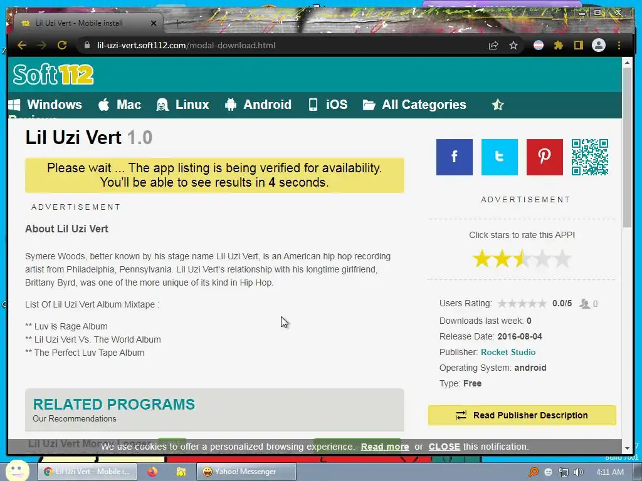642x481 pixels.
Task: Launch Firefox from the taskbar
Action: [152, 472]
